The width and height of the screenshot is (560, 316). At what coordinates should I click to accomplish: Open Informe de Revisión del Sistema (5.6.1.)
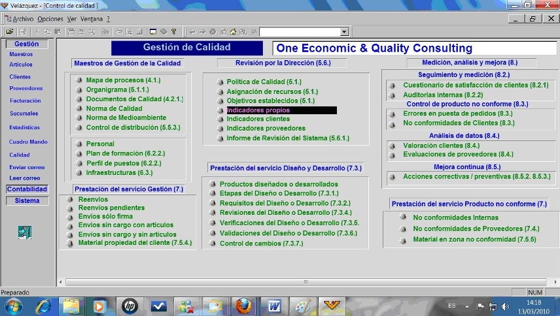[x=288, y=138]
